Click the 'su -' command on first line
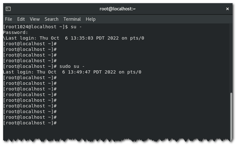This screenshot has width=236, height=147. (x=76, y=27)
